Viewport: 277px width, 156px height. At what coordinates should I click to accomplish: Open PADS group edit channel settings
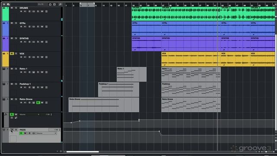(29, 133)
